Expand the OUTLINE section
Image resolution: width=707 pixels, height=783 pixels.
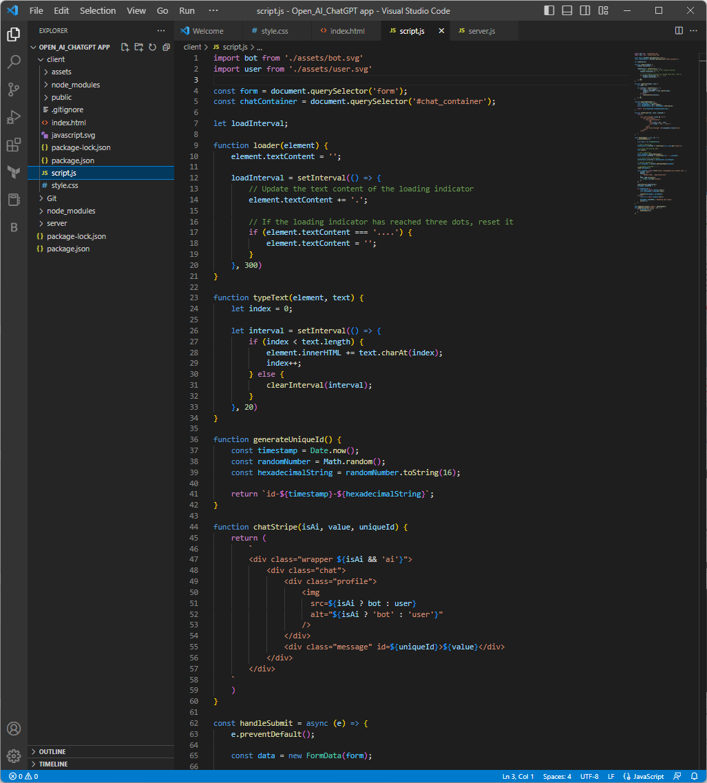101,751
